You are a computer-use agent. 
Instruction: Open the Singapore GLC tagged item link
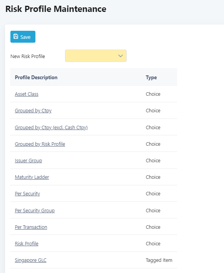(x=31, y=260)
